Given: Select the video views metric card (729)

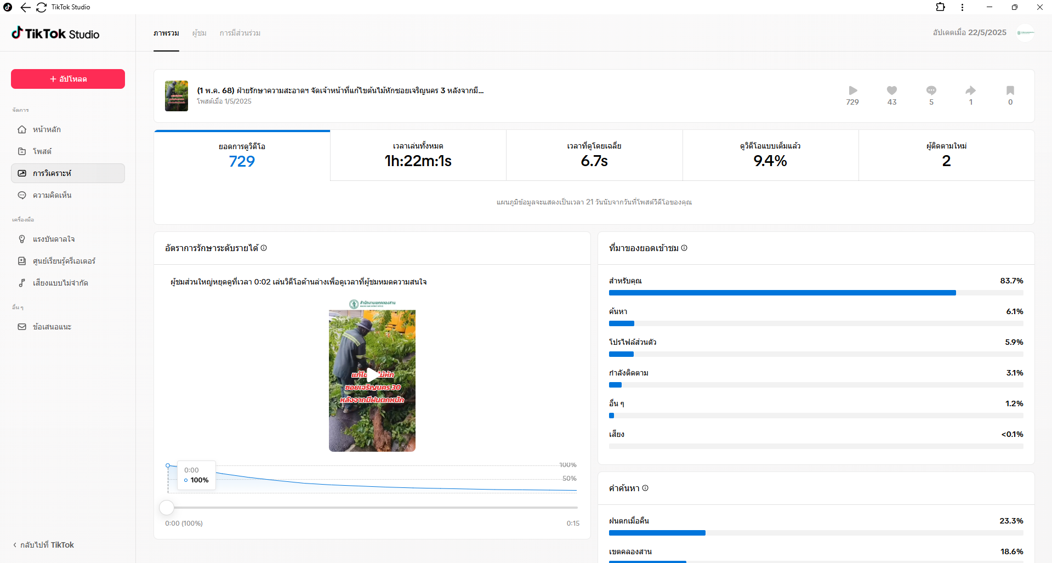Looking at the screenshot, I should pos(242,156).
